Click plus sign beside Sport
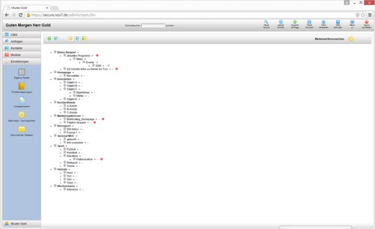375x229 pixels. click(66, 146)
